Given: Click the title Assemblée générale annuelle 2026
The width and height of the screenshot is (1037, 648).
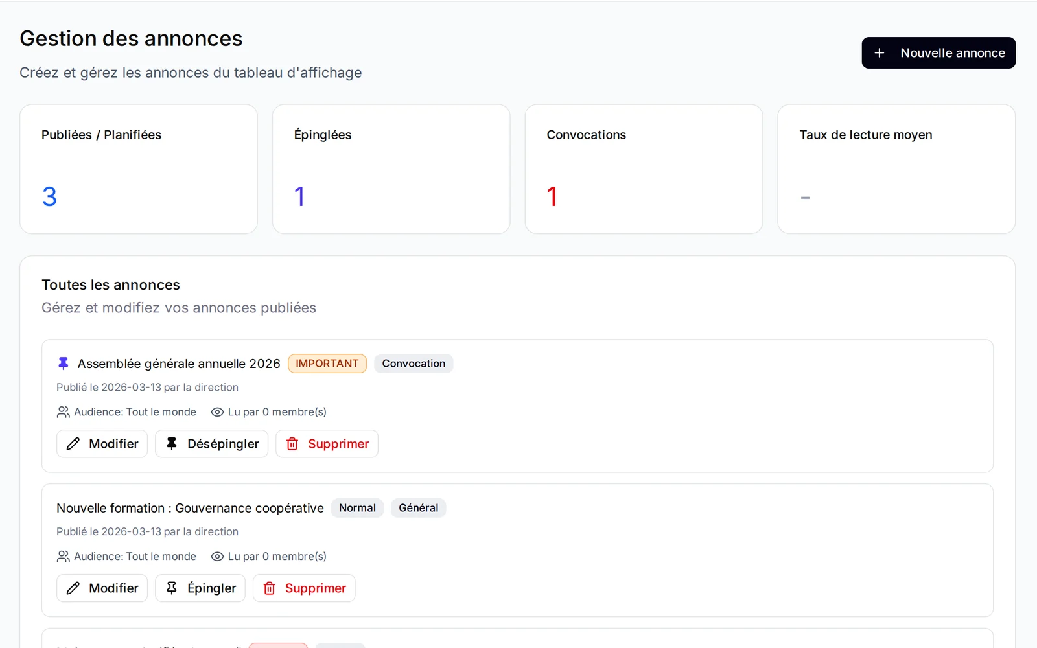Looking at the screenshot, I should (x=179, y=364).
